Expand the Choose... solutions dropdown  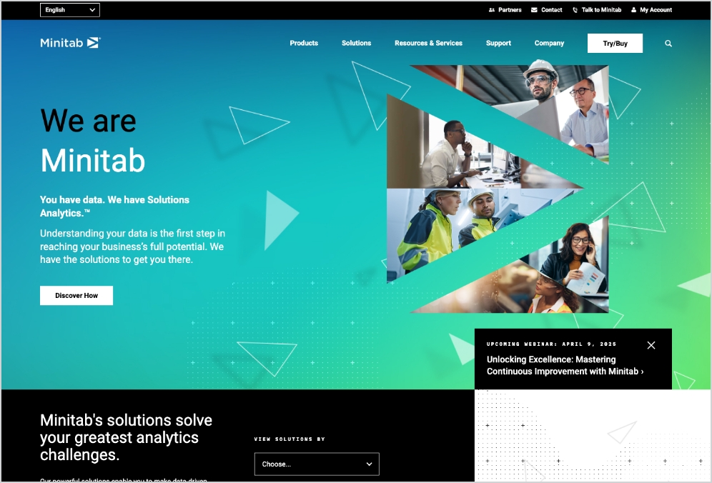pos(317,464)
